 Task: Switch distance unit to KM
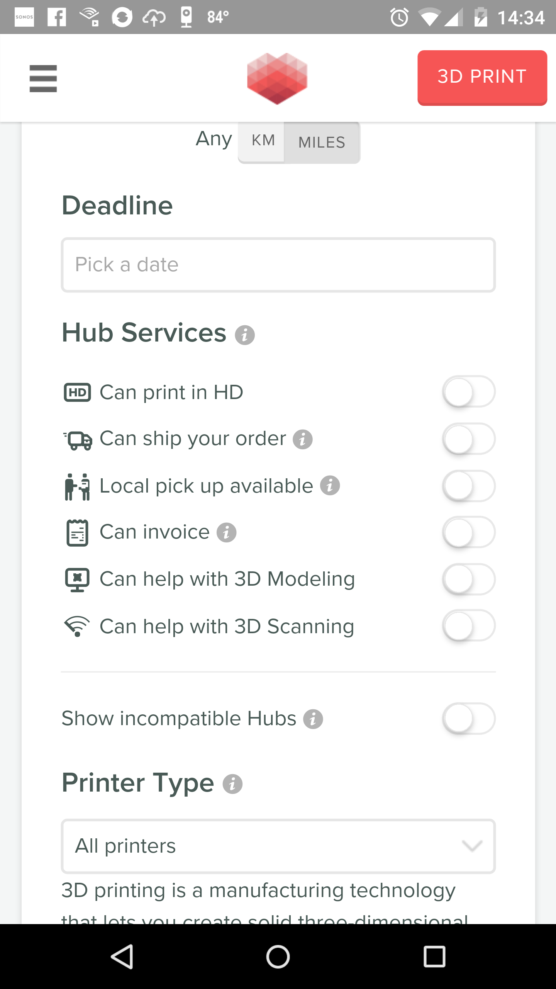(x=263, y=141)
